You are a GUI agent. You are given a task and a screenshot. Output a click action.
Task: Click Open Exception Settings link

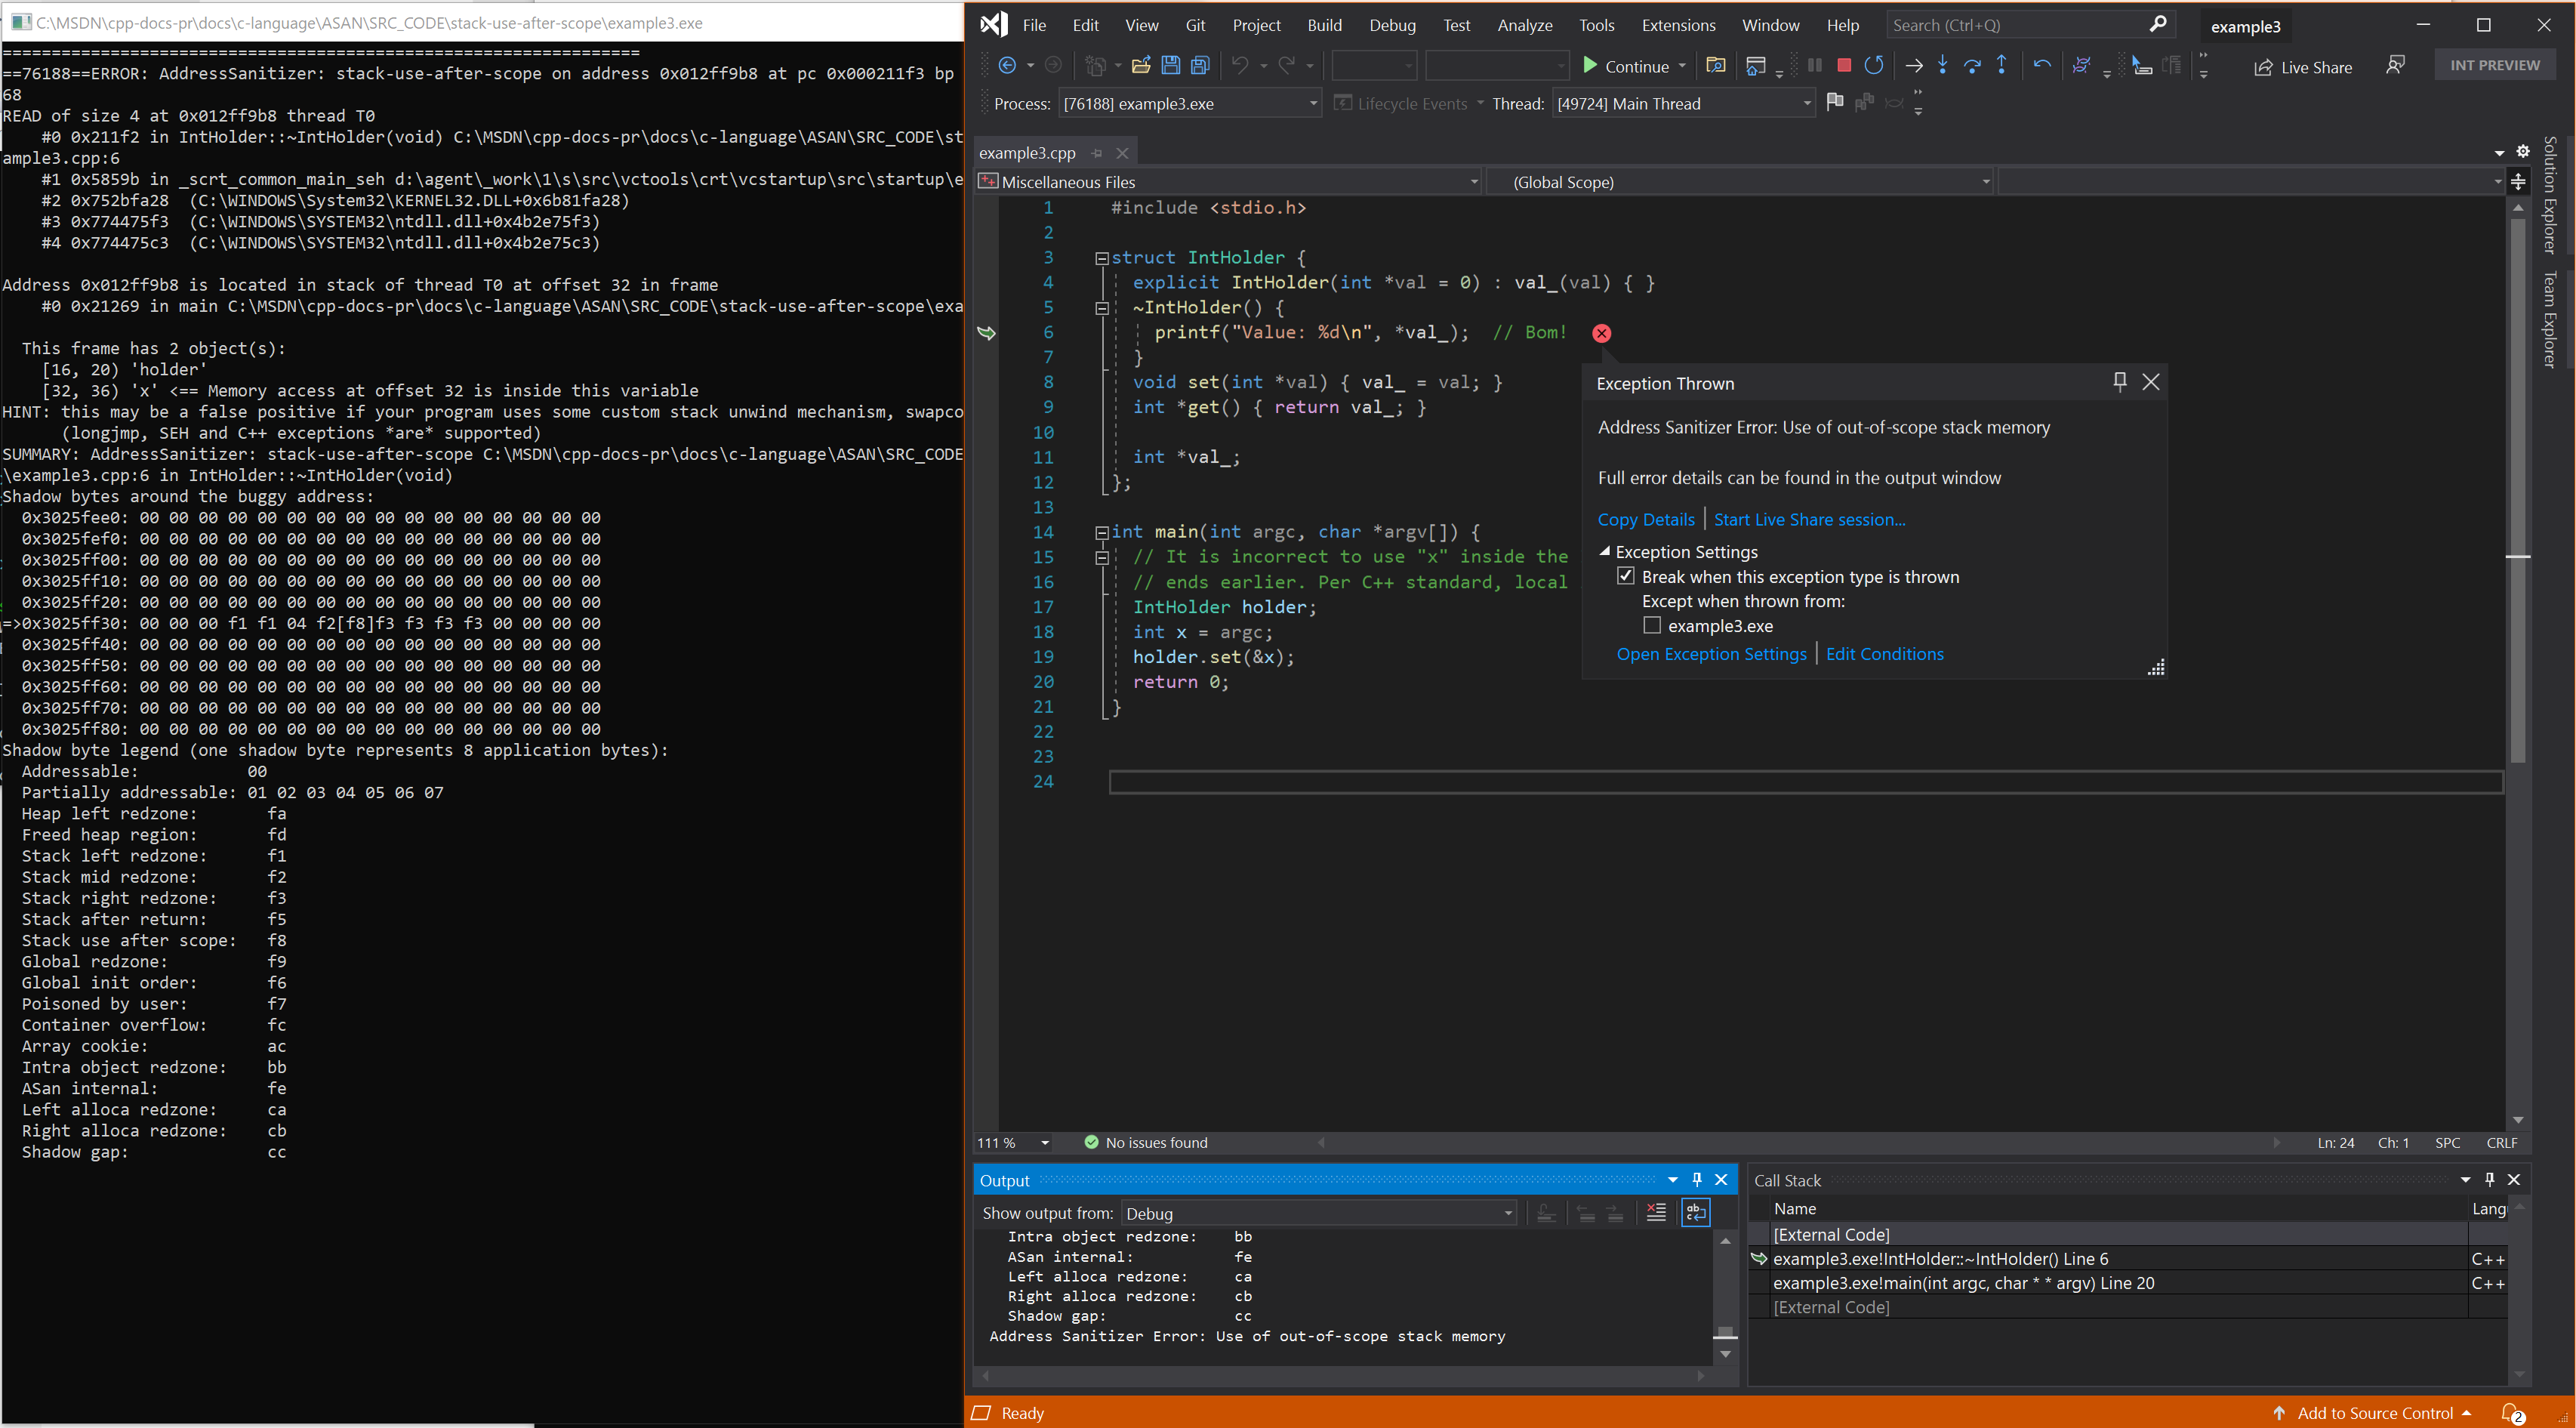(1706, 654)
